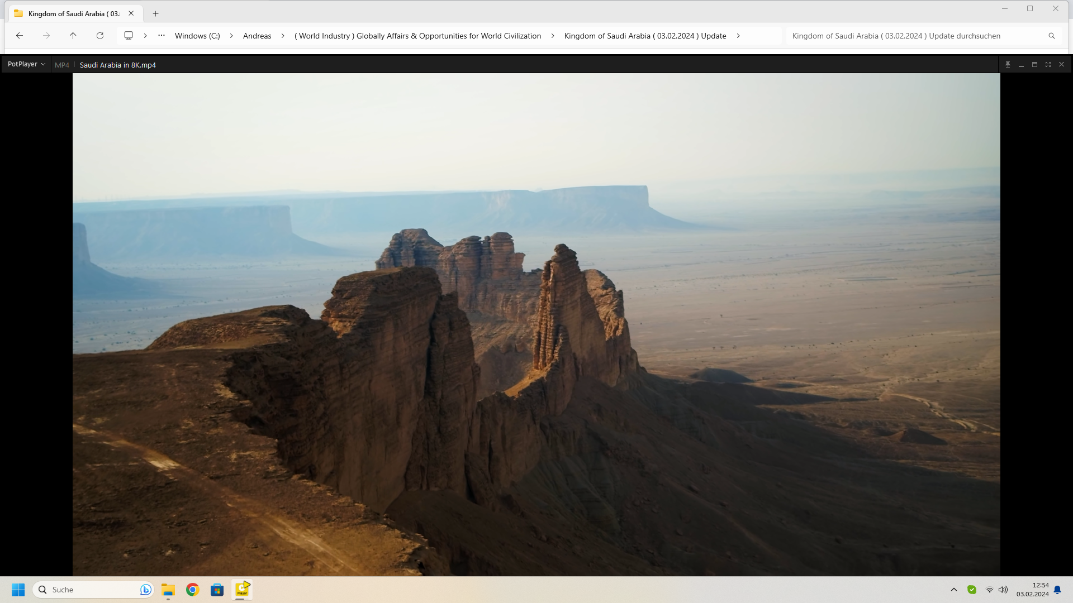Switch PotPlayer to fullscreen mode

[1048, 65]
